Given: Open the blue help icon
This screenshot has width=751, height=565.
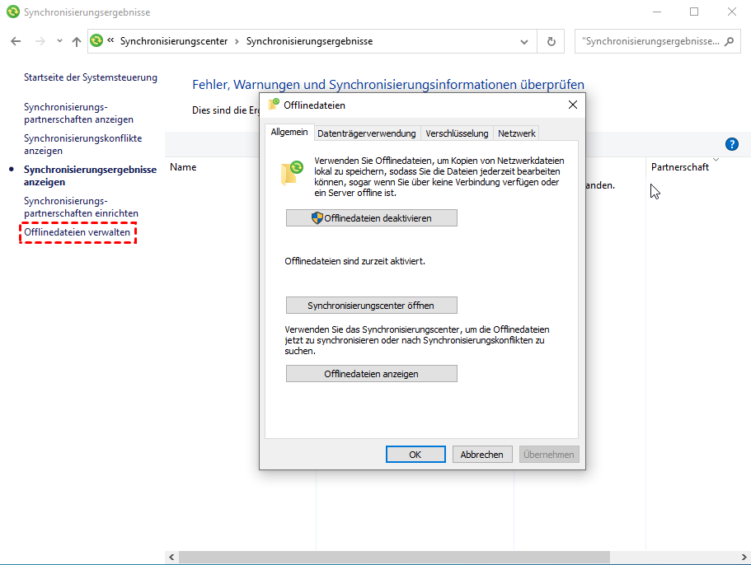Looking at the screenshot, I should [731, 144].
